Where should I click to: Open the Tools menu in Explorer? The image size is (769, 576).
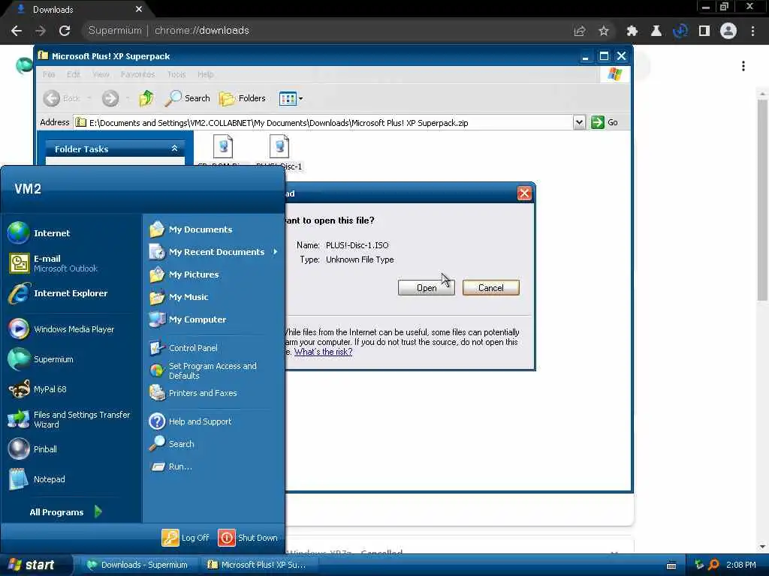tap(176, 74)
